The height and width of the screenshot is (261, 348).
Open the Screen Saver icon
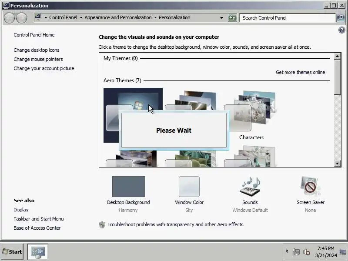(310, 187)
